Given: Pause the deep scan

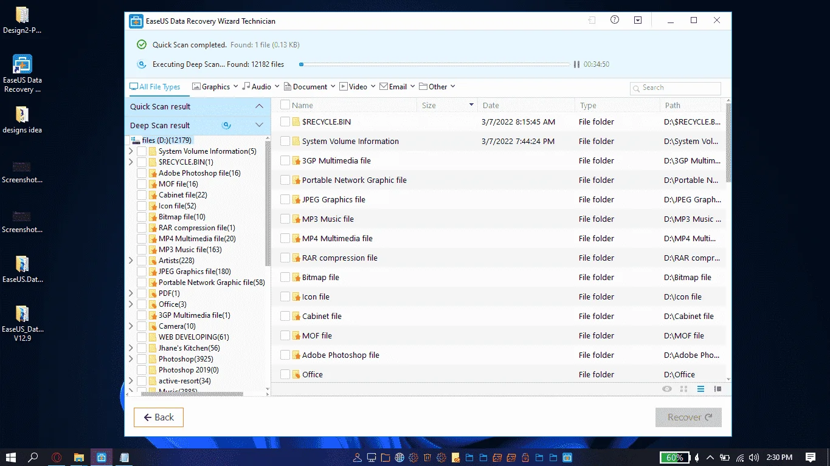Looking at the screenshot, I should (x=576, y=64).
